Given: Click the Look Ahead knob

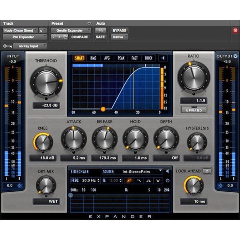Looking at the screenshot, I should [x=194, y=186].
